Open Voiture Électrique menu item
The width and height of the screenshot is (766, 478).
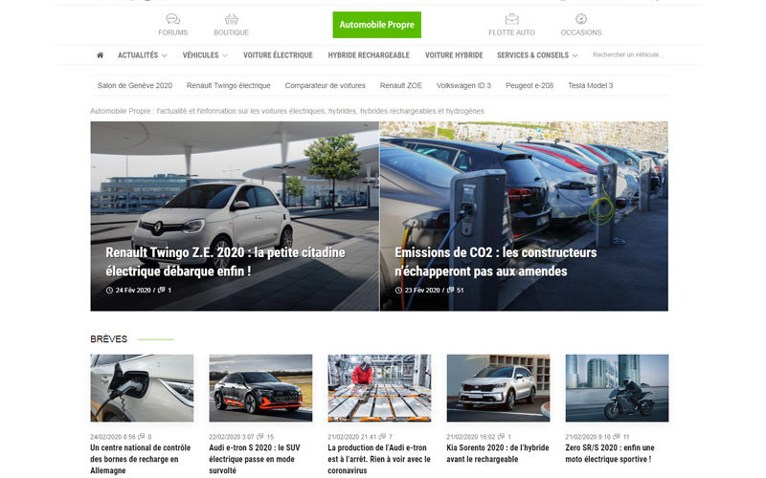pyautogui.click(x=278, y=55)
